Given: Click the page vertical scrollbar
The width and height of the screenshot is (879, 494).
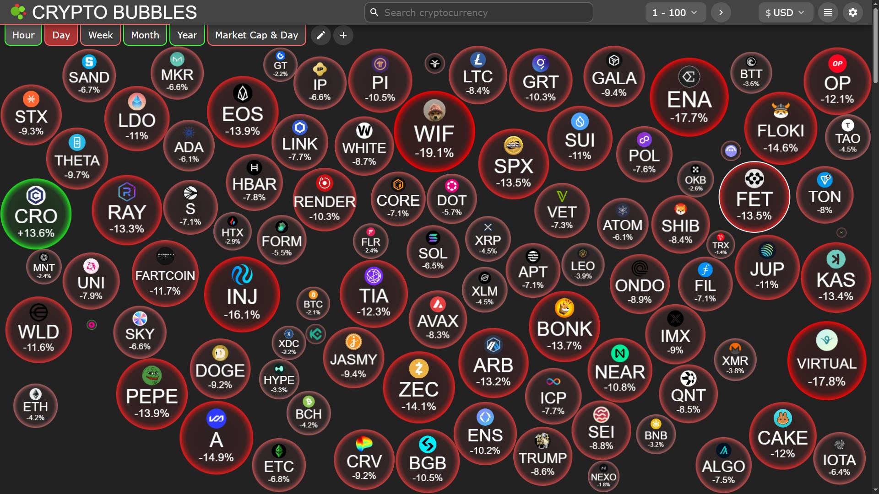Looking at the screenshot, I should (875, 46).
